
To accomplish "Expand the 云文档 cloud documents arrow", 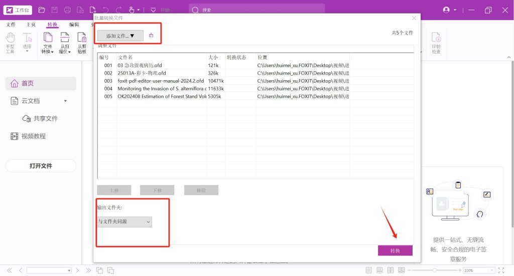I will (x=65, y=101).
